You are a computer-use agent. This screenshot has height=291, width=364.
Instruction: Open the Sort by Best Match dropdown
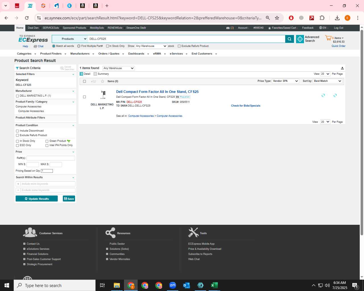[328, 81]
